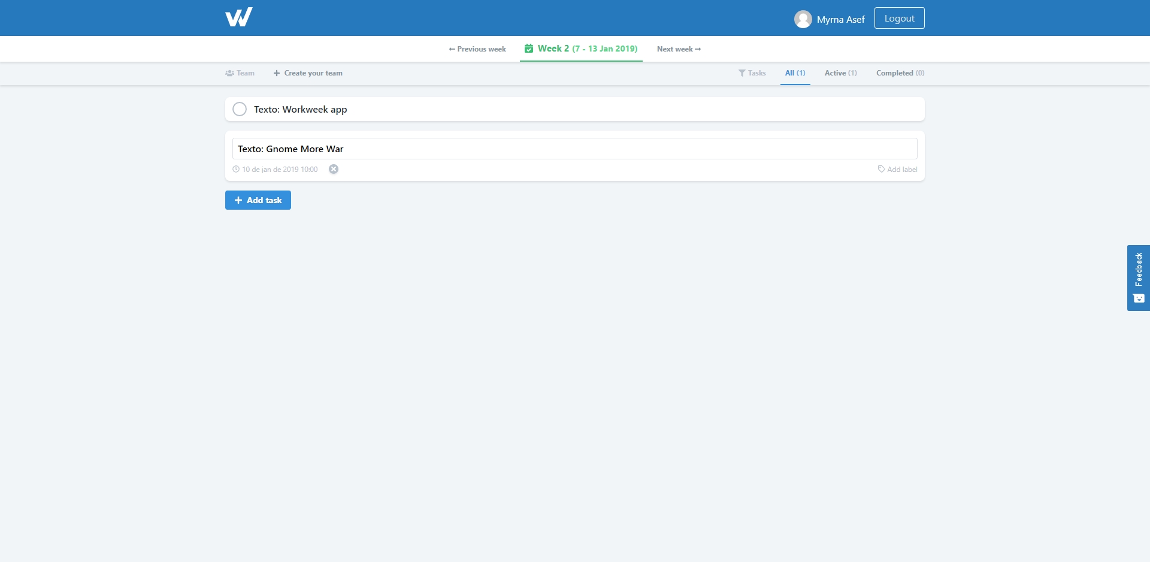Click the user avatar icon
Image resolution: width=1150 pixels, height=562 pixels.
tap(803, 19)
